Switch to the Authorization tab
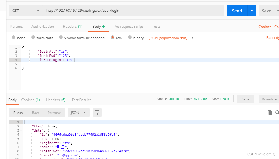The height and width of the screenshot is (159, 279). tap(43, 26)
